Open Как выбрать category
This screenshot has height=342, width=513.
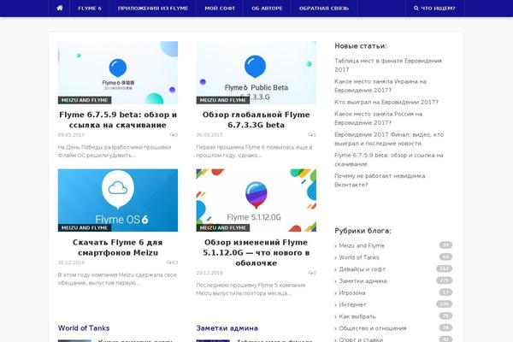357,316
